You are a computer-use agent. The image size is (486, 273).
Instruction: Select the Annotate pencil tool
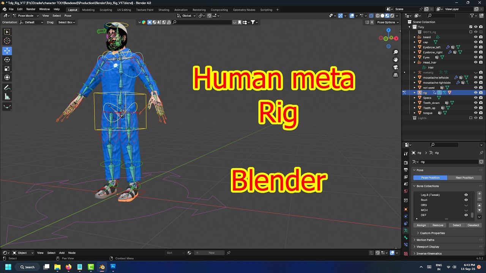[x=7, y=88]
